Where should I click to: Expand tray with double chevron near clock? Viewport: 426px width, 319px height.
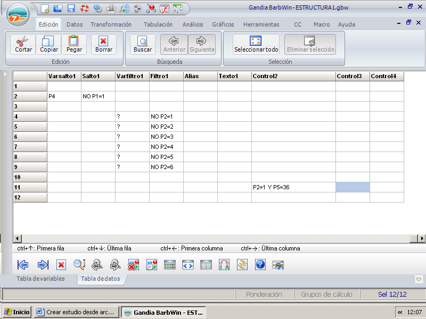pos(400,312)
